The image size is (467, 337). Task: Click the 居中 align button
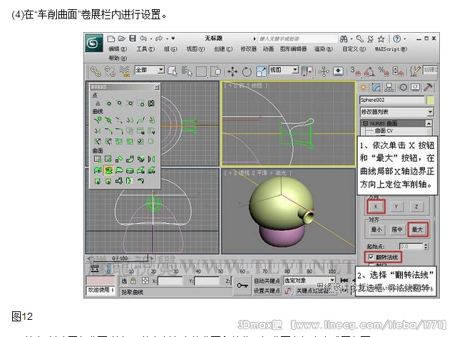pyautogui.click(x=396, y=229)
